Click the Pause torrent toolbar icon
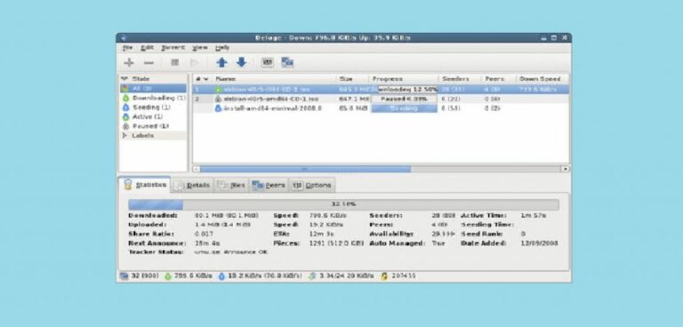The image size is (683, 327). [x=174, y=63]
